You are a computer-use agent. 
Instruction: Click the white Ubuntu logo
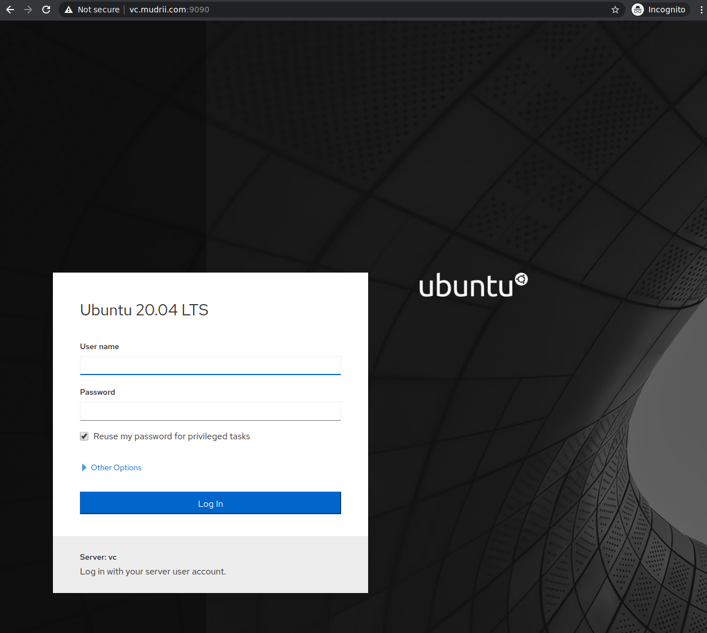473,285
